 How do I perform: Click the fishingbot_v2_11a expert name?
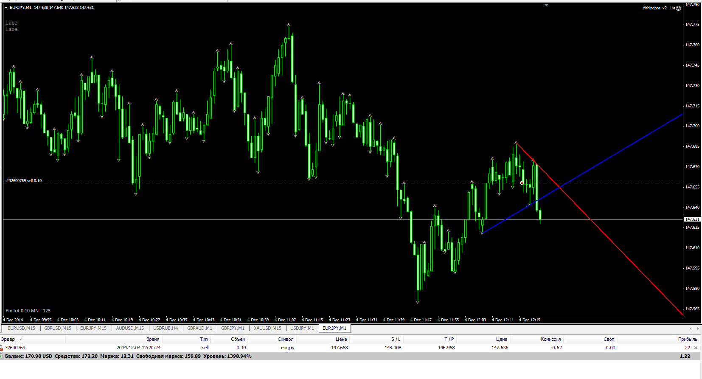pyautogui.click(x=659, y=8)
